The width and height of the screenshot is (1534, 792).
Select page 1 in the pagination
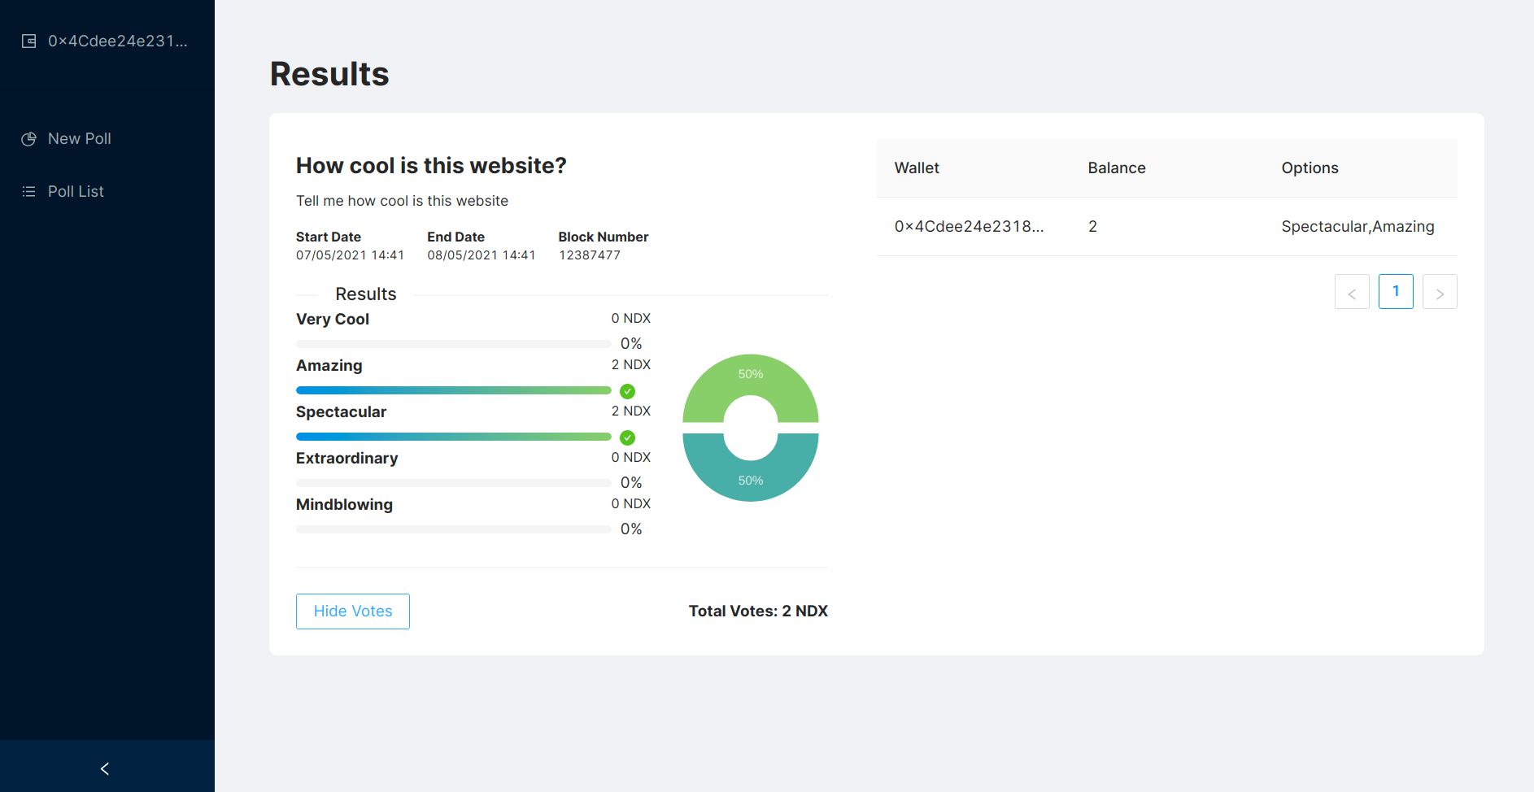[1396, 292]
